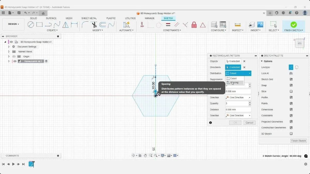Apply the Equal constraint
The width and height of the screenshot is (310, 174).
168,24
